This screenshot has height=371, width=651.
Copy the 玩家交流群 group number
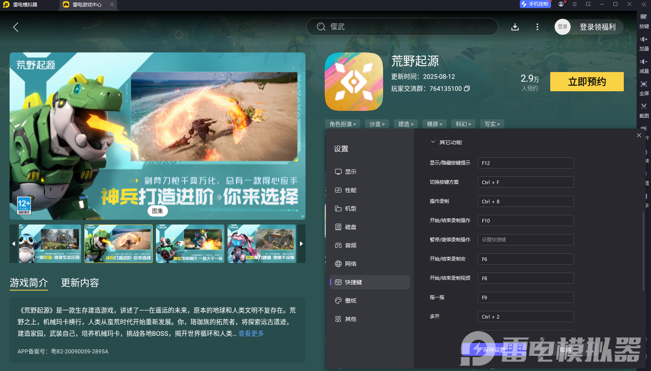coord(467,88)
